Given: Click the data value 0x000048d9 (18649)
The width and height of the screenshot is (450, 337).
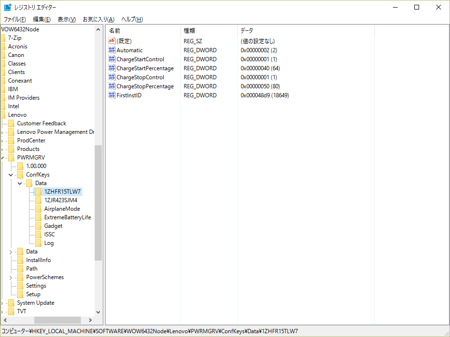Looking at the screenshot, I should [265, 95].
